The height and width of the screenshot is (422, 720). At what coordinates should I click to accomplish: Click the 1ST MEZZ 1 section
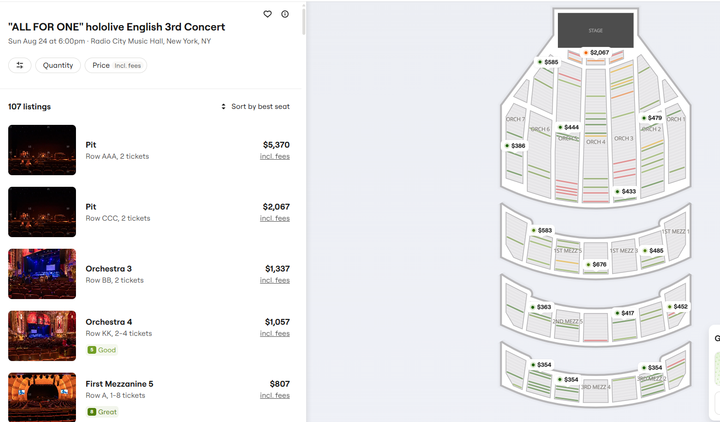(675, 237)
